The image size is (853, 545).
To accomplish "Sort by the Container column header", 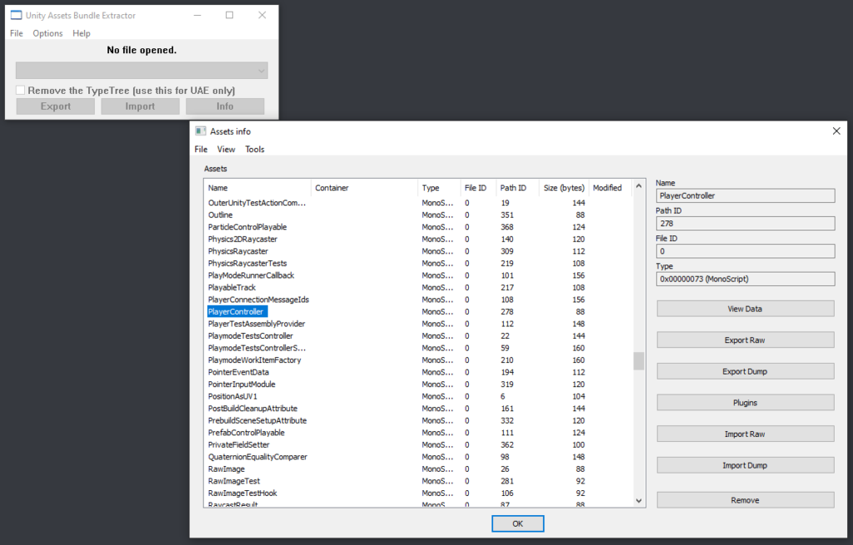I will click(x=365, y=188).
